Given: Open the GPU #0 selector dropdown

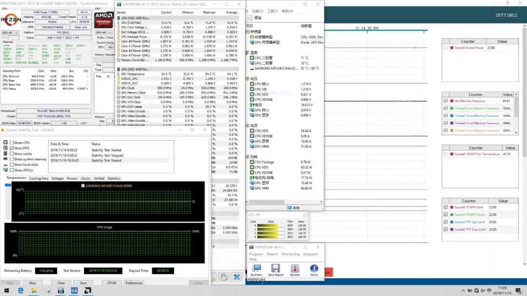Looking at the screenshot, I should [102, 33].
